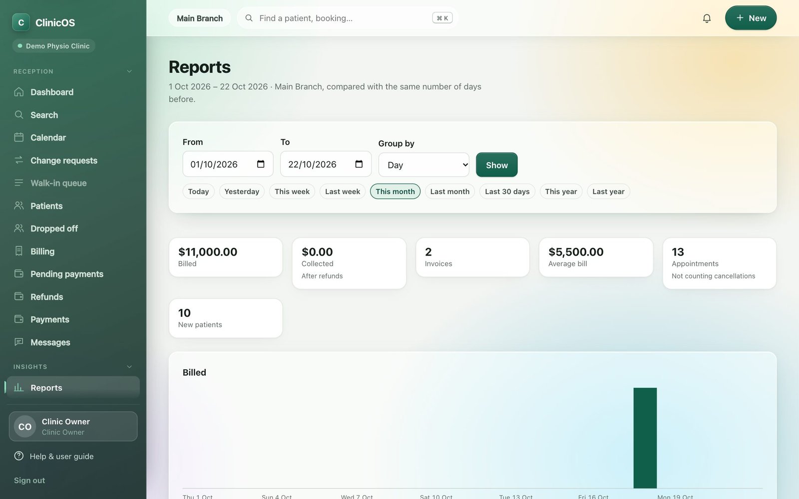Open Messages in the sidebar
This screenshot has width=799, height=499.
tap(73, 342)
